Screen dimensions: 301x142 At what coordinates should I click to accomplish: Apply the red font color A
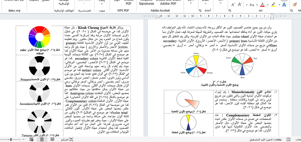pyautogui.click(x=262, y=5)
